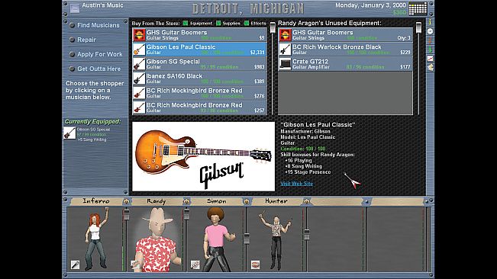
Task: Select BC Rich Warlock Bronze Black row
Action: (346, 50)
